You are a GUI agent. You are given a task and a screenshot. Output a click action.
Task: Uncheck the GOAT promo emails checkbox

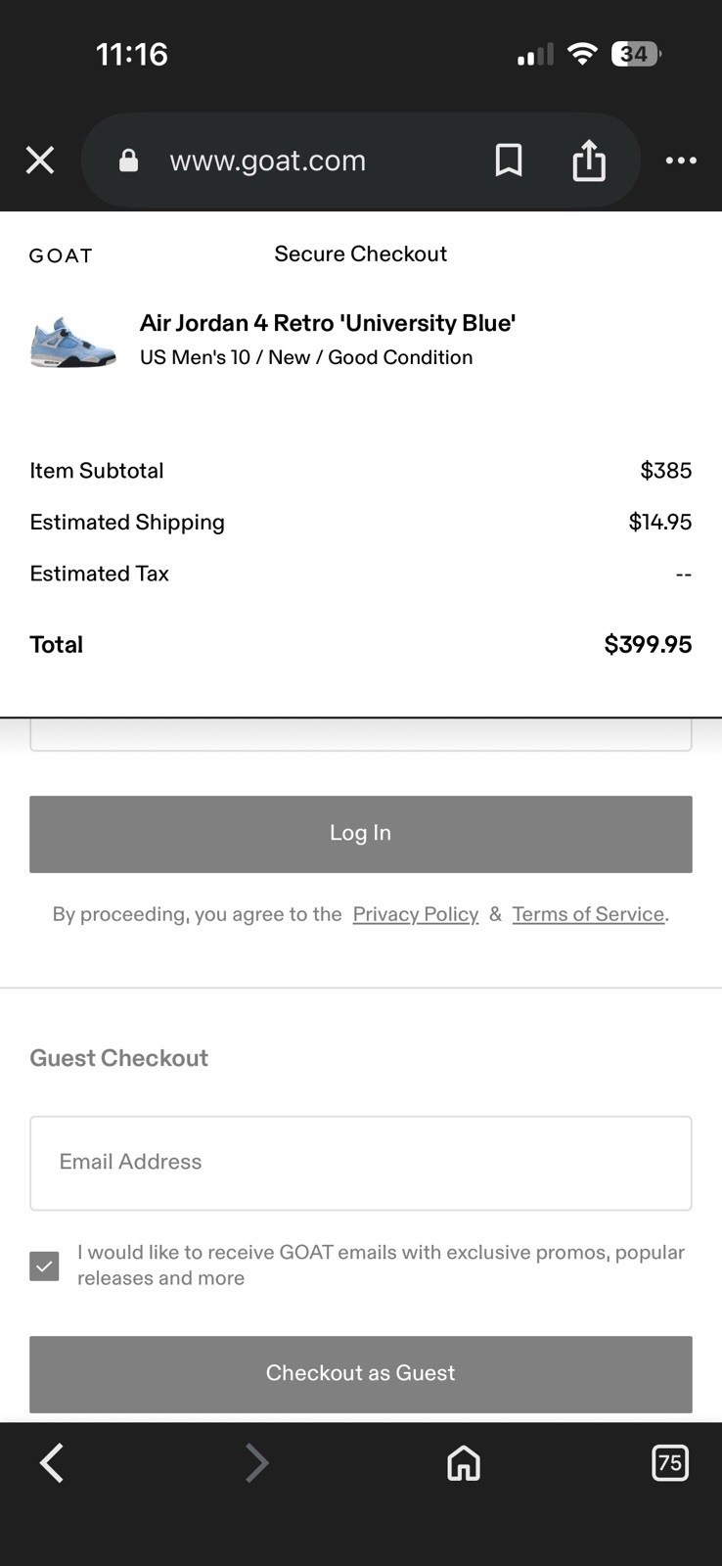point(44,1266)
